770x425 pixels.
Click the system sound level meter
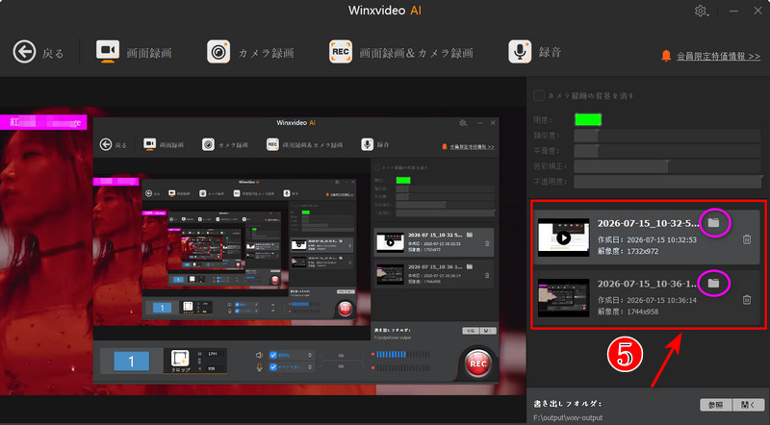(x=402, y=354)
